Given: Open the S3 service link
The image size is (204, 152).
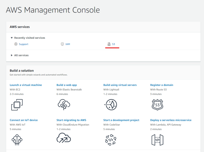Looking at the screenshot, I should [113, 44].
